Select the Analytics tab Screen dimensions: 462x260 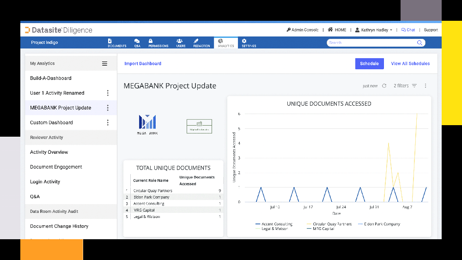(226, 42)
